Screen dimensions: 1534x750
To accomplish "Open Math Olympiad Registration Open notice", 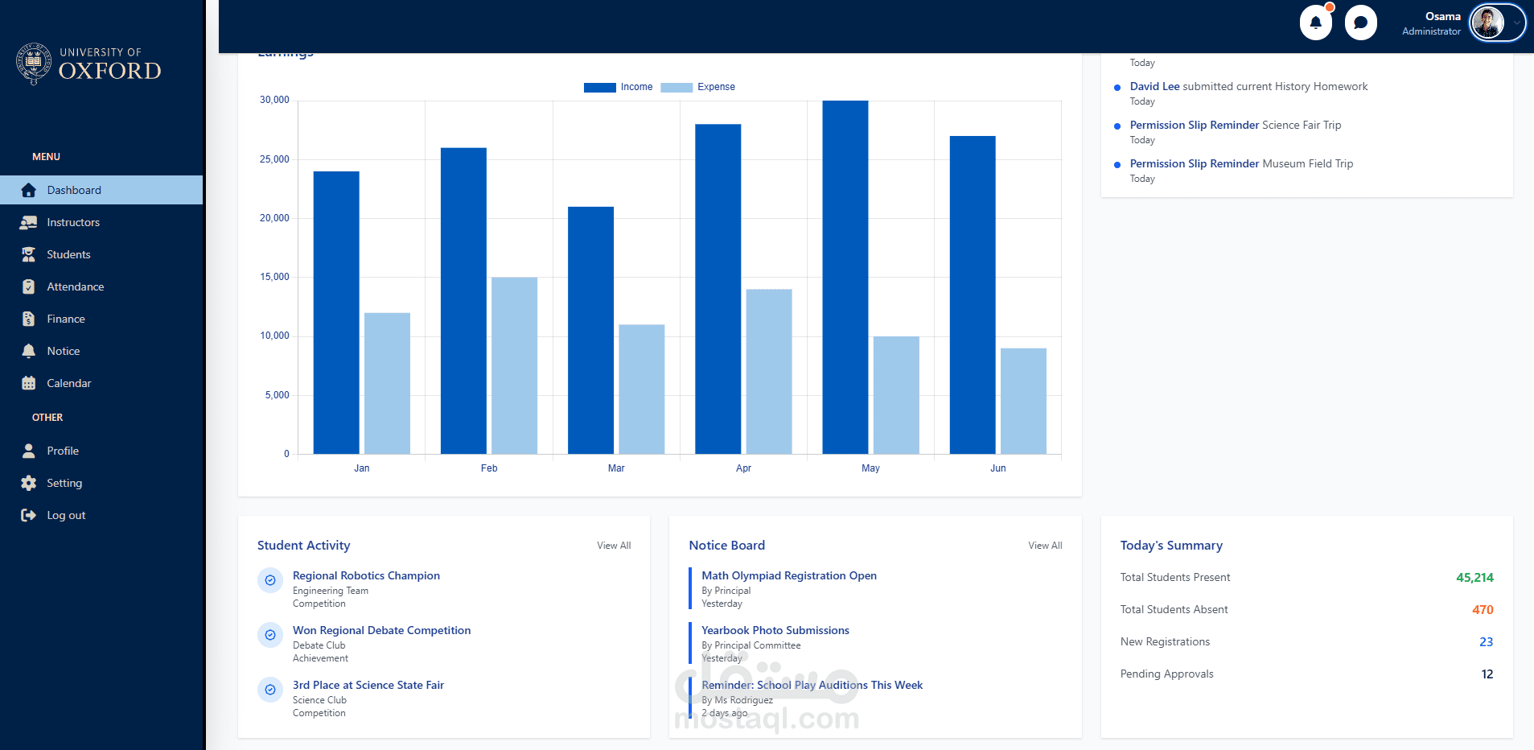I will (789, 575).
